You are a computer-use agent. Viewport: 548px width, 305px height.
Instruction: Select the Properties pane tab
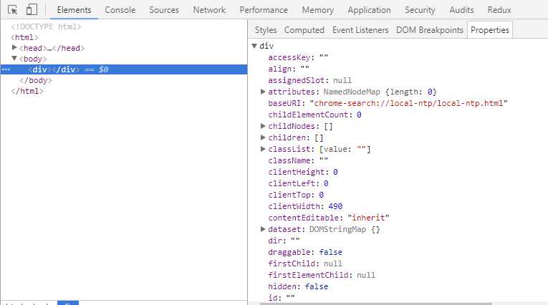click(x=490, y=30)
